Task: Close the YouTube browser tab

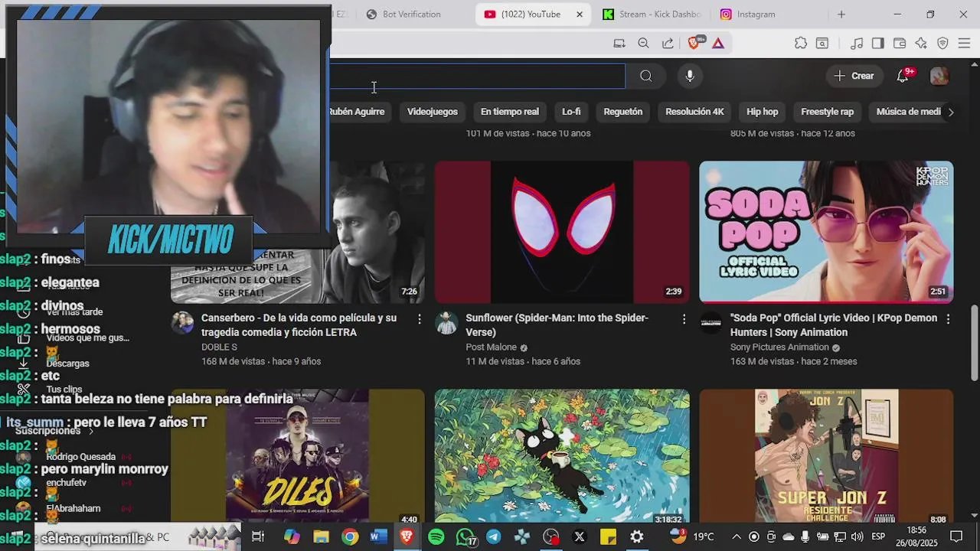Action: [580, 15]
